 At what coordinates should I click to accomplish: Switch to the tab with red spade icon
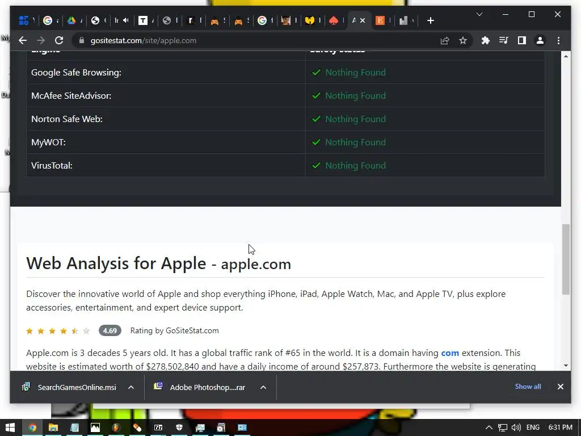(336, 21)
